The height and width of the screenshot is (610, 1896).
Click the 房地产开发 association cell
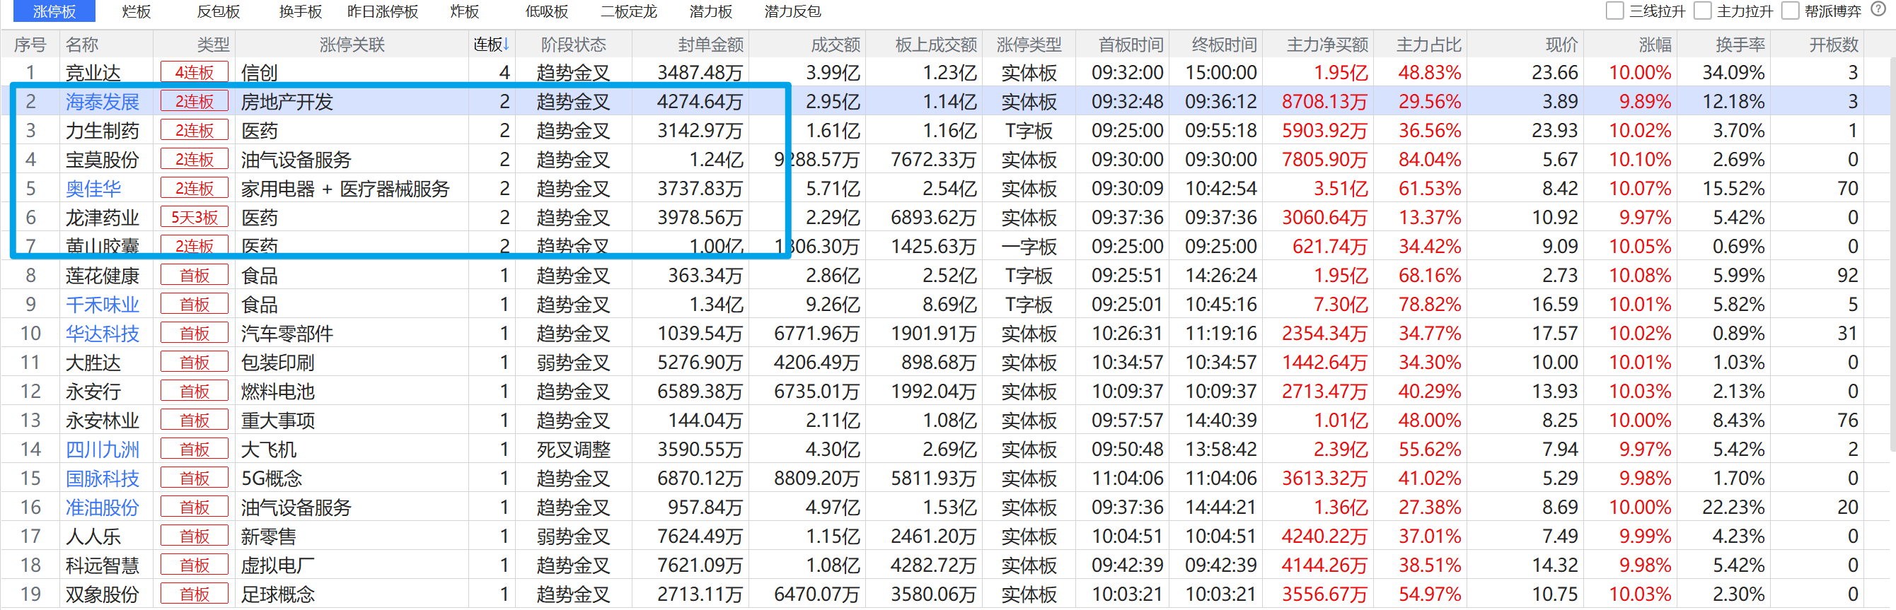coord(287,101)
